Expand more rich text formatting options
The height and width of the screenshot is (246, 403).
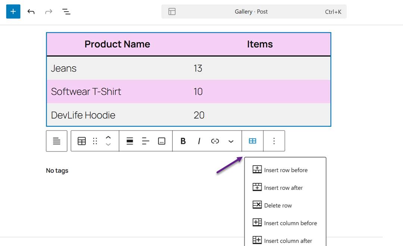[231, 141]
